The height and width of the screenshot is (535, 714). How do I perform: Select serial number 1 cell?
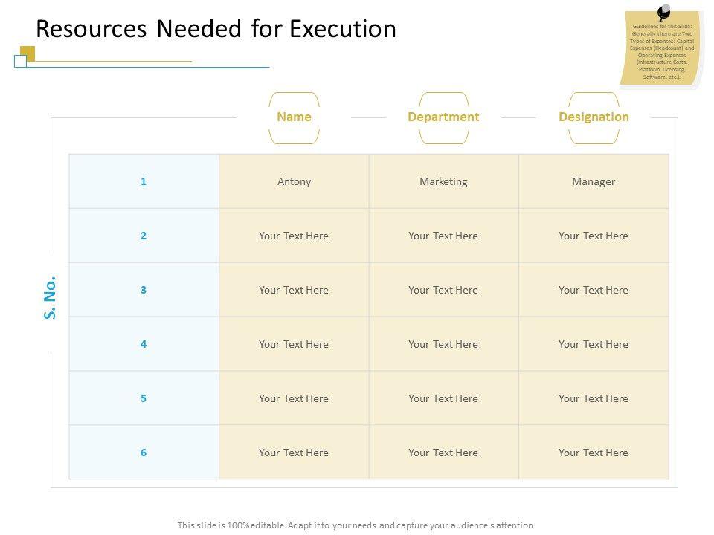click(x=144, y=181)
